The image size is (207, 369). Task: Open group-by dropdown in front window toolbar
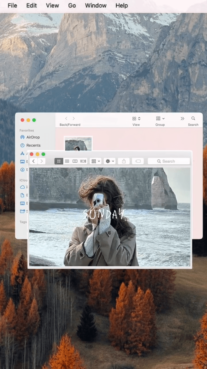click(x=95, y=161)
